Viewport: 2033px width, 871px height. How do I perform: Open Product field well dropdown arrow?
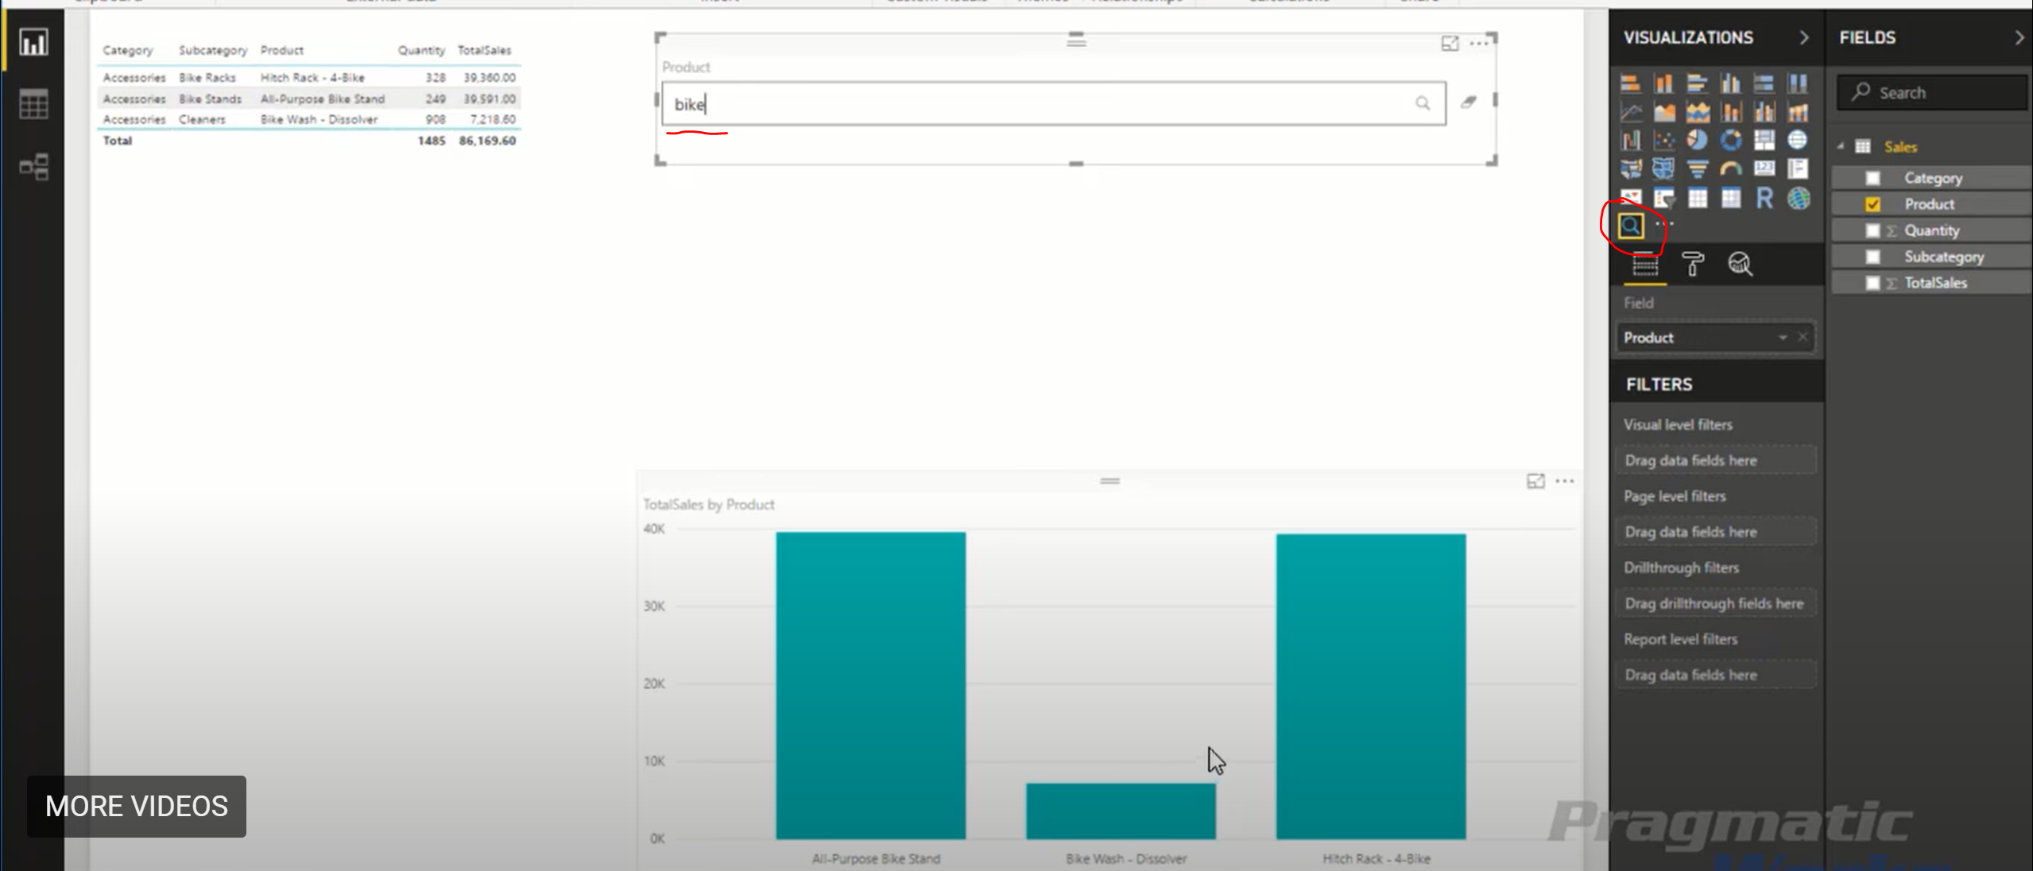point(1783,338)
